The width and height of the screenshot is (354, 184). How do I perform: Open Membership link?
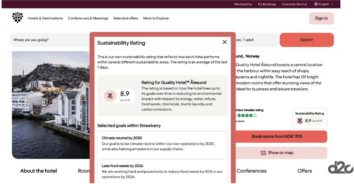[243, 4]
